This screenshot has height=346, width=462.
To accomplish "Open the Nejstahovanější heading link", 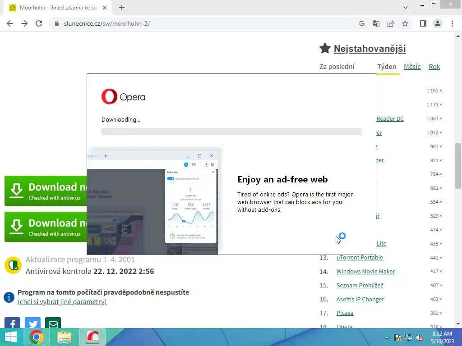I will [x=370, y=49].
